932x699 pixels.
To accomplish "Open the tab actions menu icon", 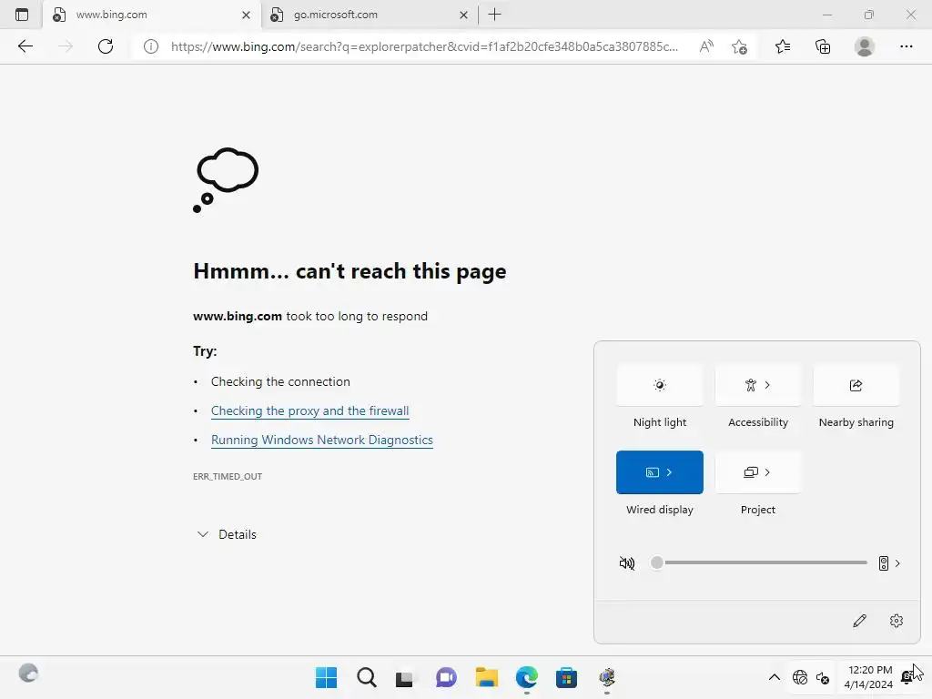I will [x=22, y=15].
